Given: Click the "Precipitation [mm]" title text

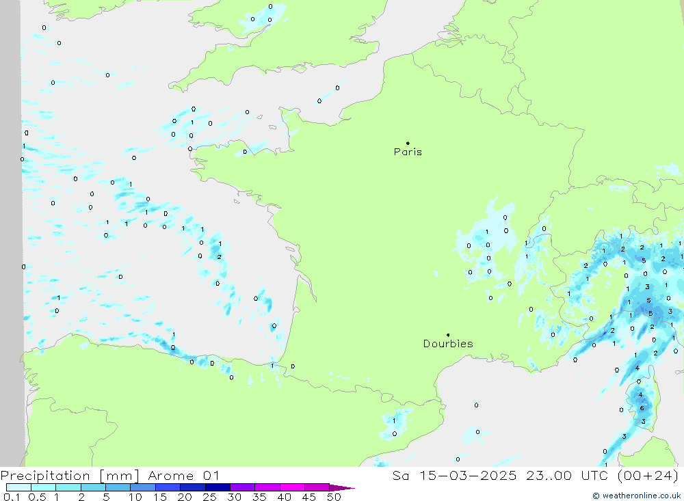Looking at the screenshot, I should tap(70, 476).
